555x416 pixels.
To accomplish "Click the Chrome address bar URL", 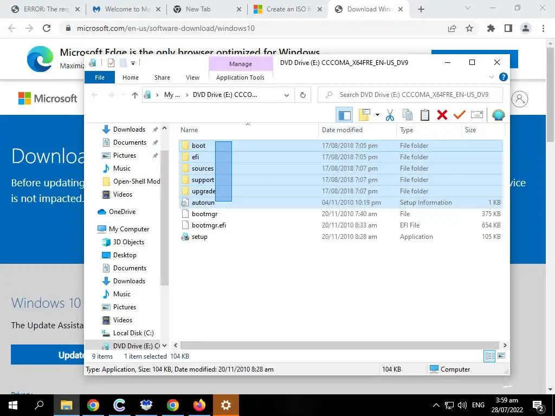I will tap(166, 28).
